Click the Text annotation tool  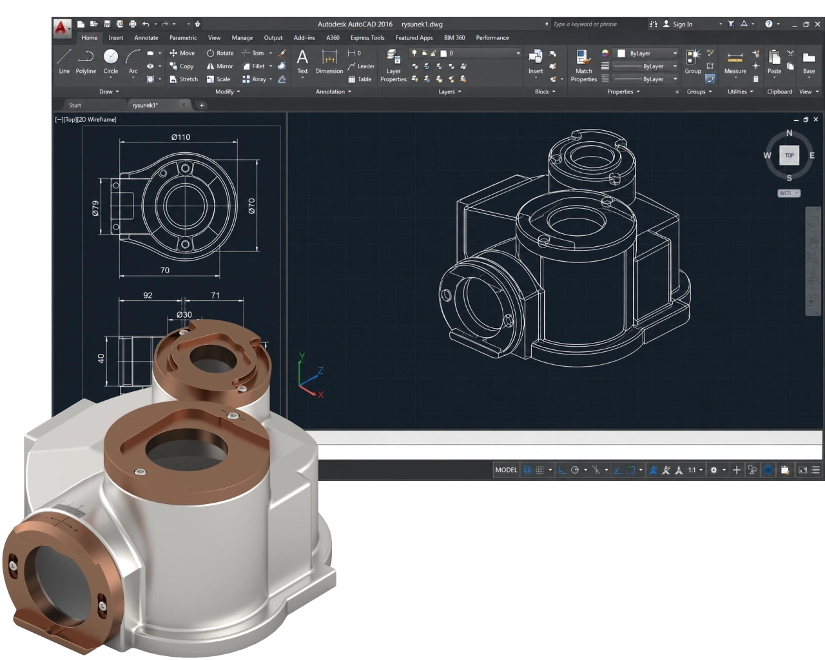point(302,63)
